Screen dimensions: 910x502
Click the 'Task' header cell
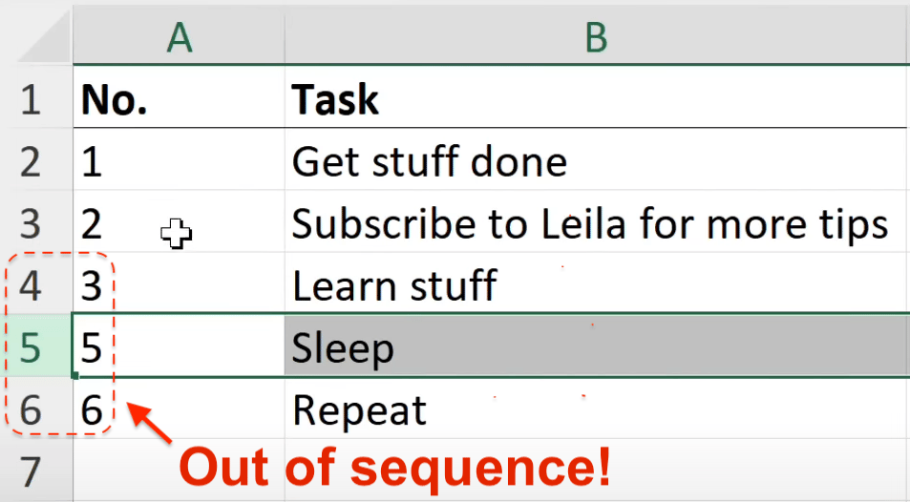[x=597, y=96]
